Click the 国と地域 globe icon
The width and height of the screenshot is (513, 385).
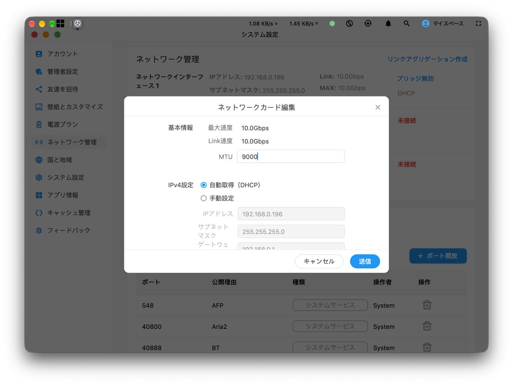39,160
